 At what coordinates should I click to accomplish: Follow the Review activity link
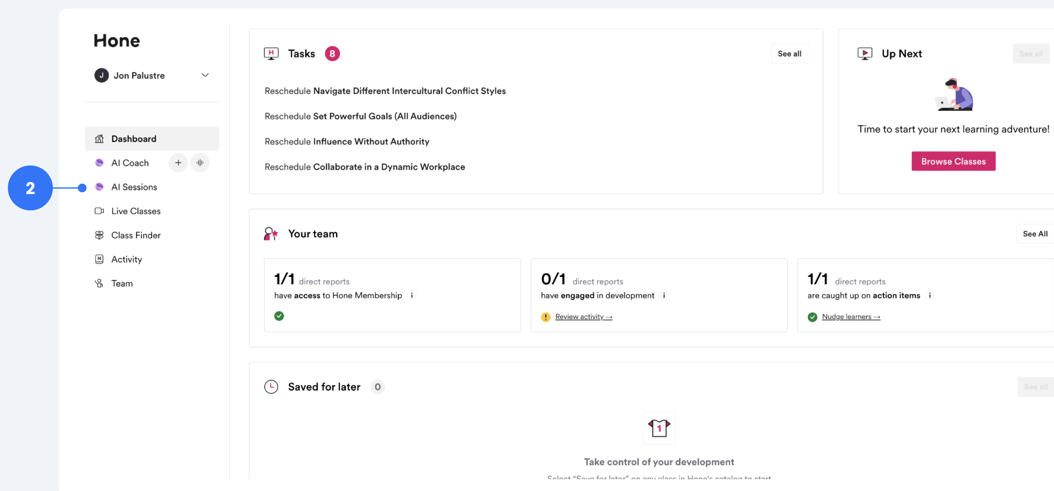(583, 317)
